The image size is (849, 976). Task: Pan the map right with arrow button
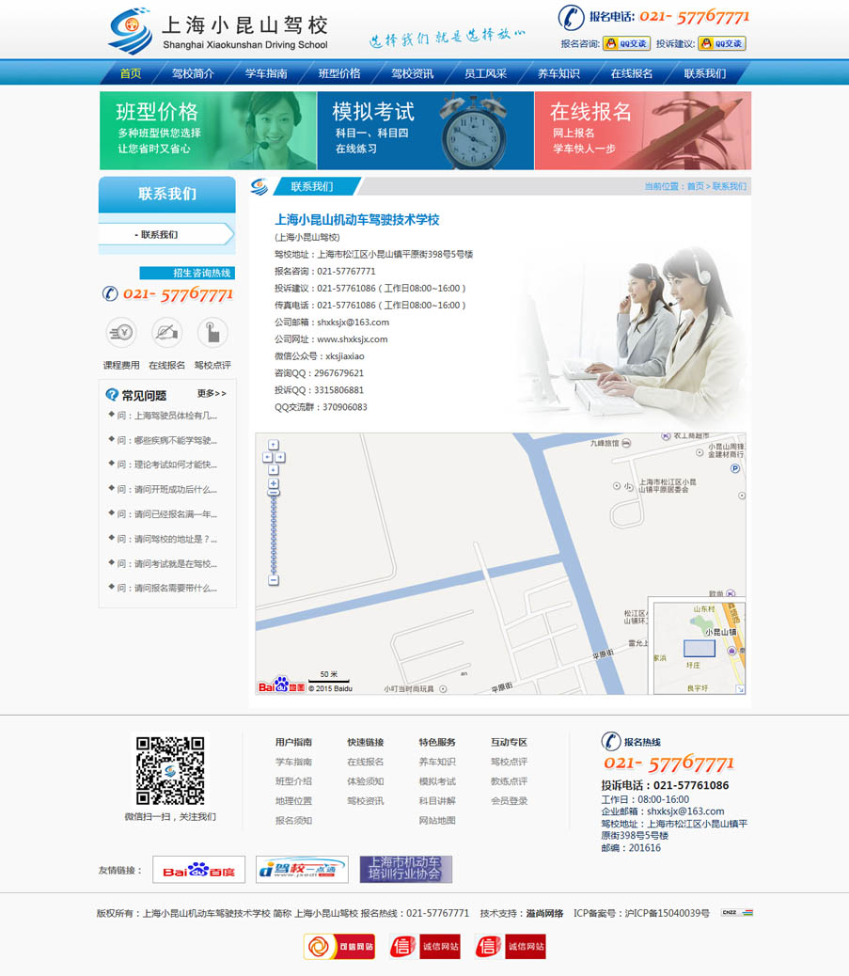[x=280, y=457]
